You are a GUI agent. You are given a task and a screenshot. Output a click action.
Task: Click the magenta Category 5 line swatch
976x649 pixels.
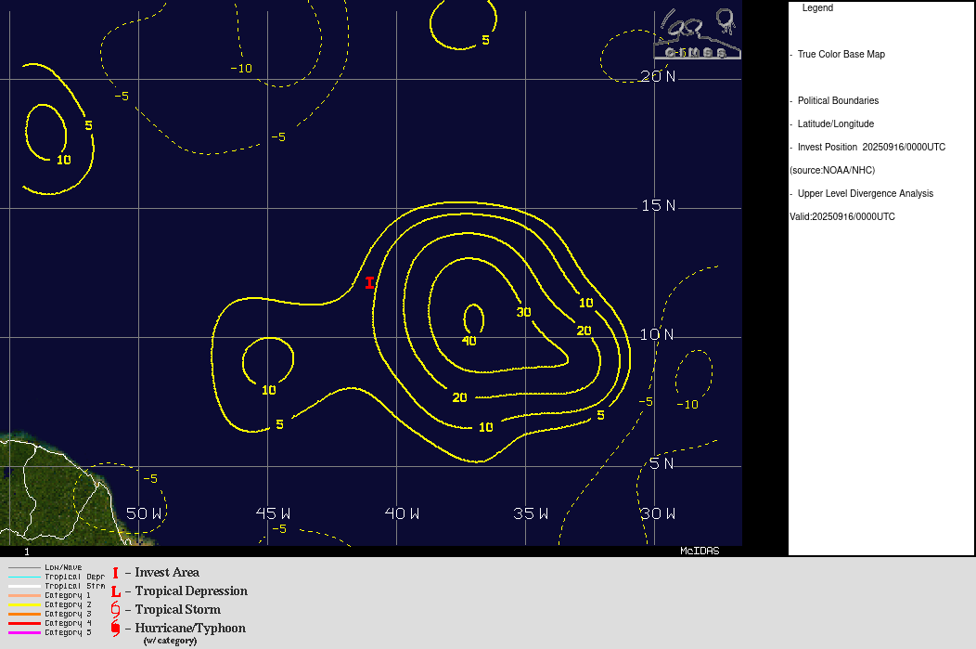24,633
